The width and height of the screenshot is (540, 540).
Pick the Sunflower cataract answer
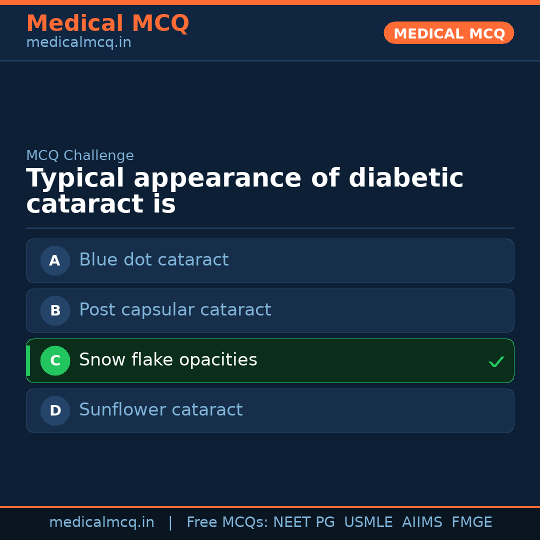coord(161,410)
